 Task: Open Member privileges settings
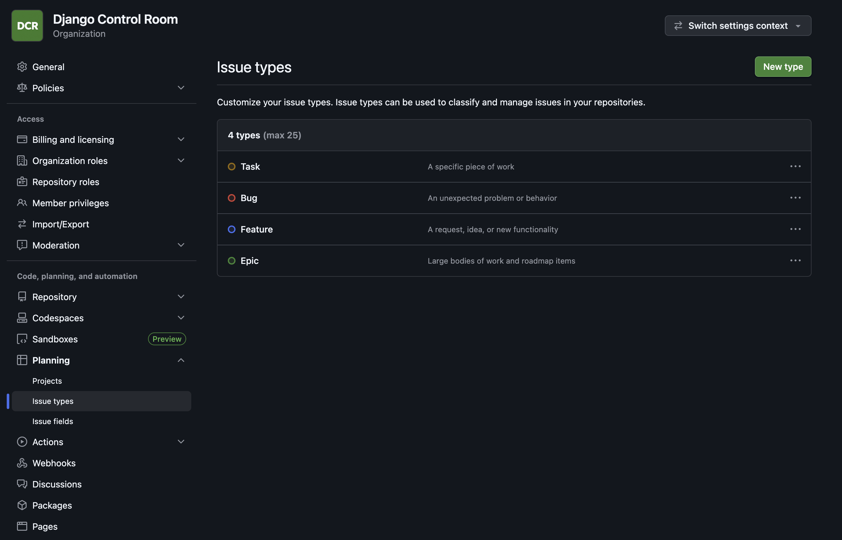click(70, 203)
